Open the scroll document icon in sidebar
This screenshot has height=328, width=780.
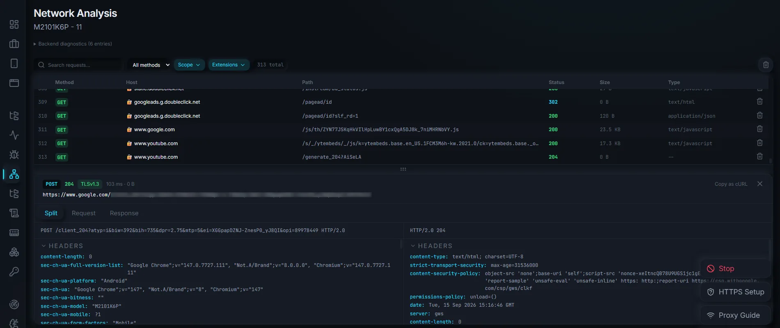point(14,213)
